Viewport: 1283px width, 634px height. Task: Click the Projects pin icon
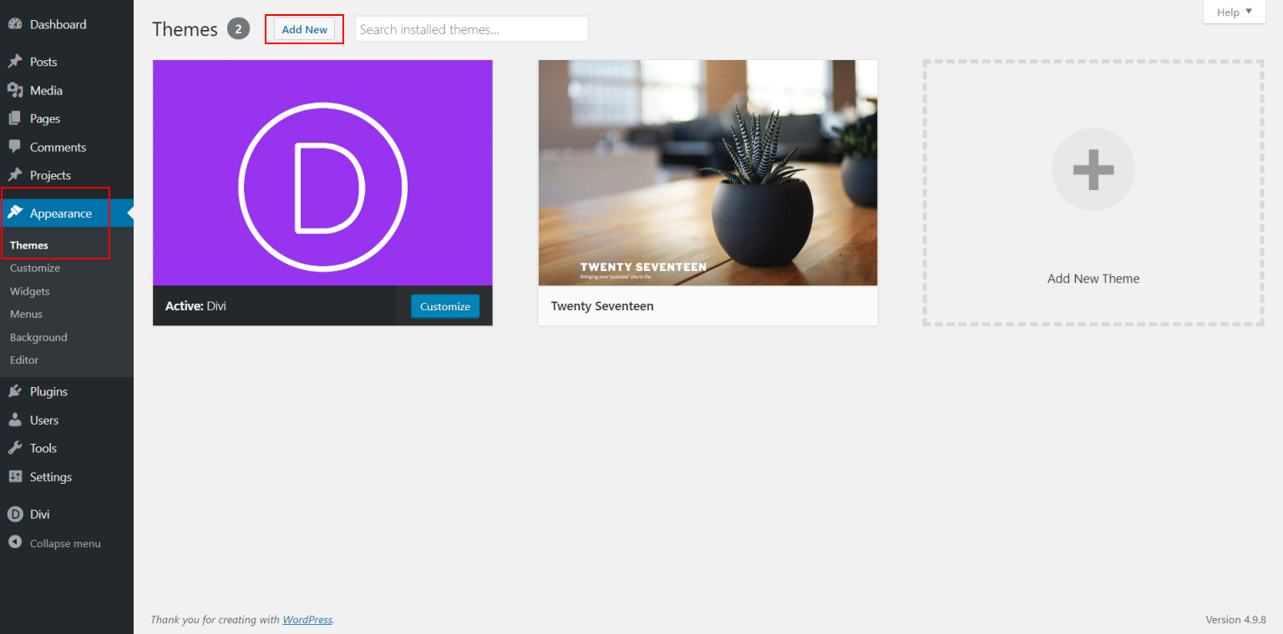pos(14,175)
